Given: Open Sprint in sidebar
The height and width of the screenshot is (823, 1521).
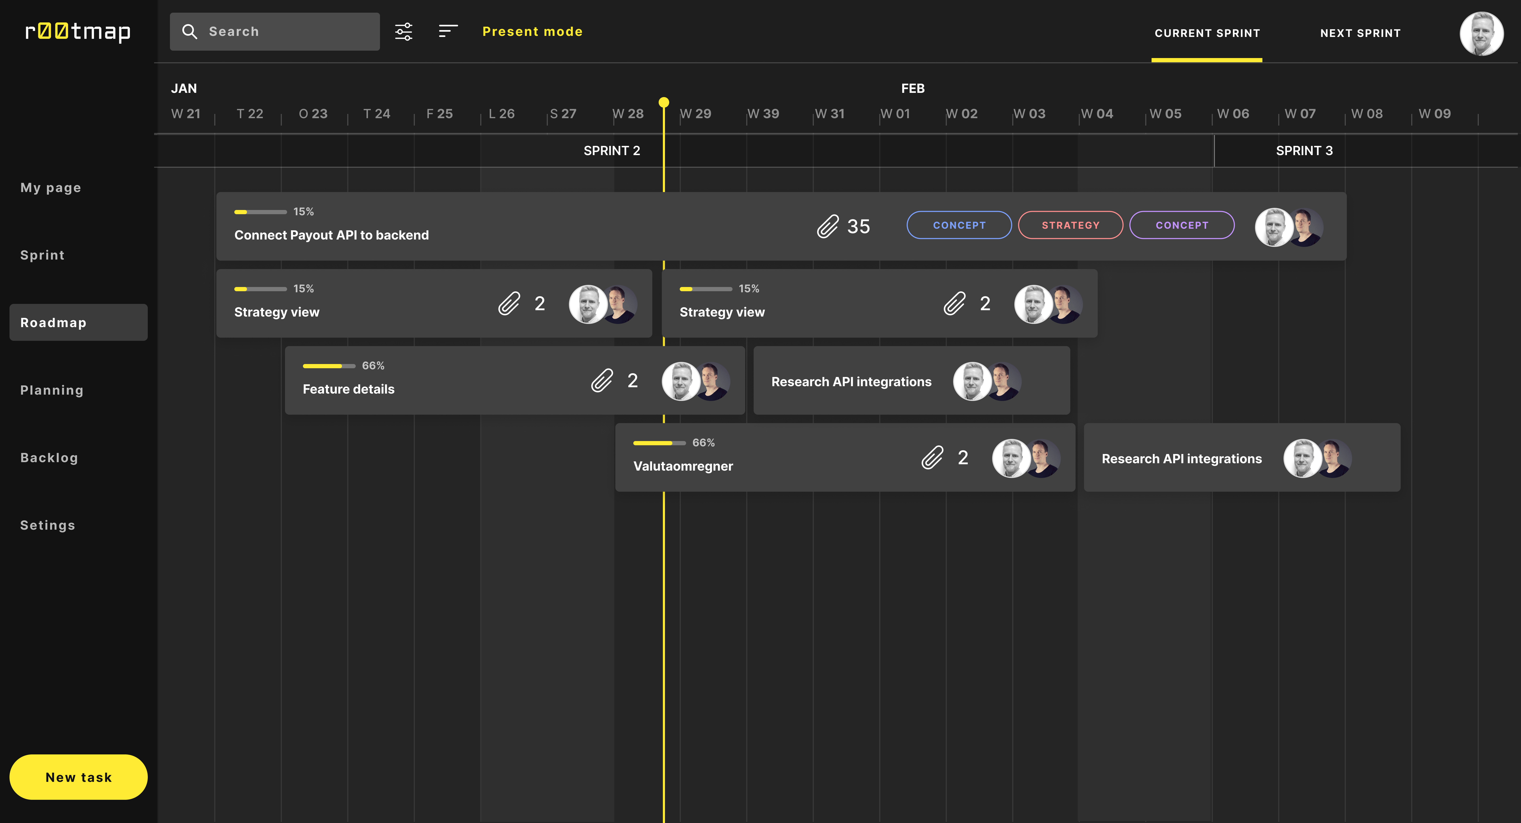Looking at the screenshot, I should point(42,255).
